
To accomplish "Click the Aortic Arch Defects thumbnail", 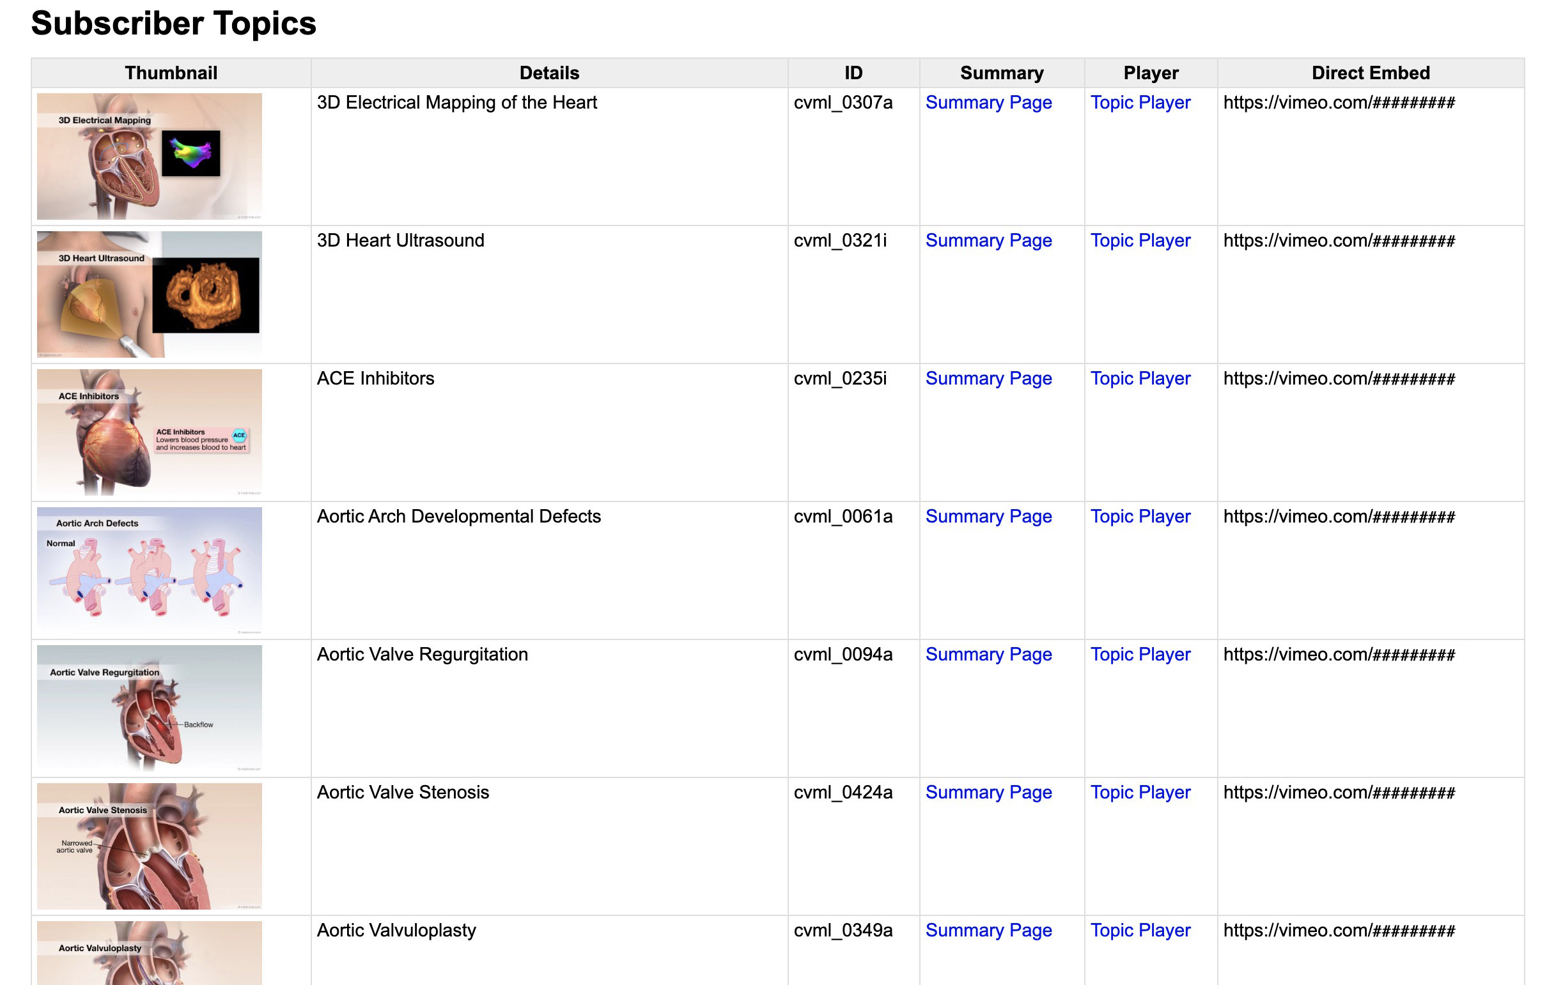I will coord(149,570).
